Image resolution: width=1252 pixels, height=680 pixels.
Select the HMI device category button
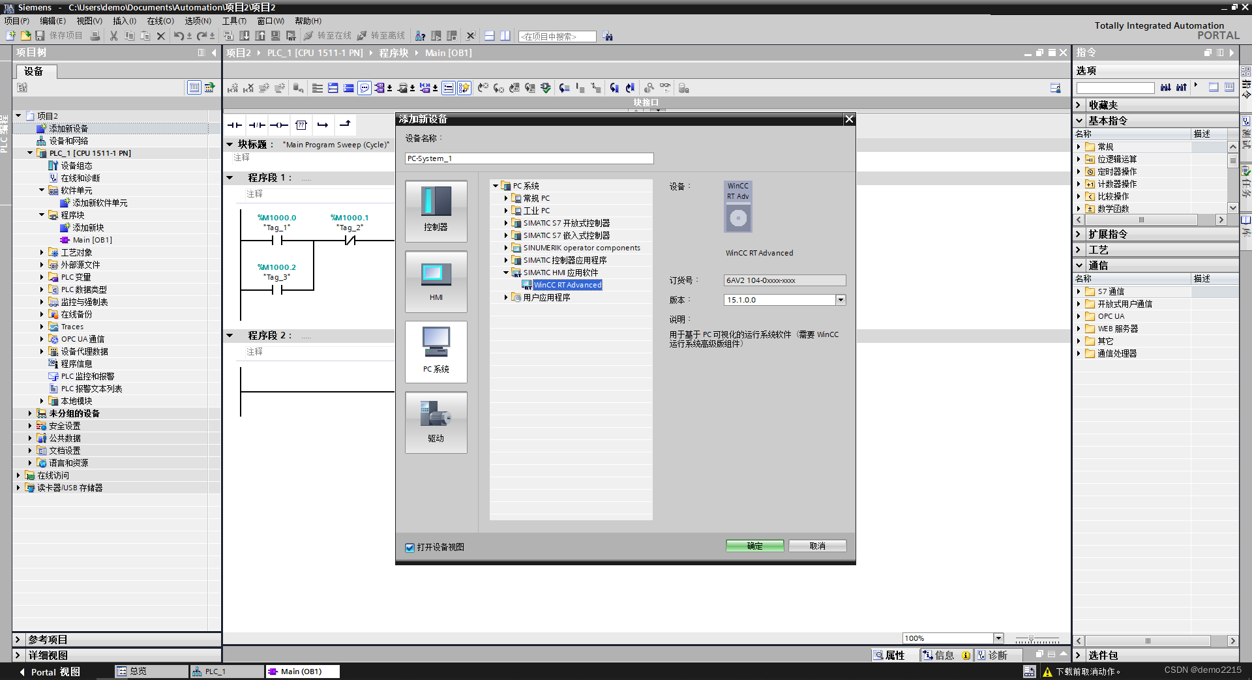(436, 282)
